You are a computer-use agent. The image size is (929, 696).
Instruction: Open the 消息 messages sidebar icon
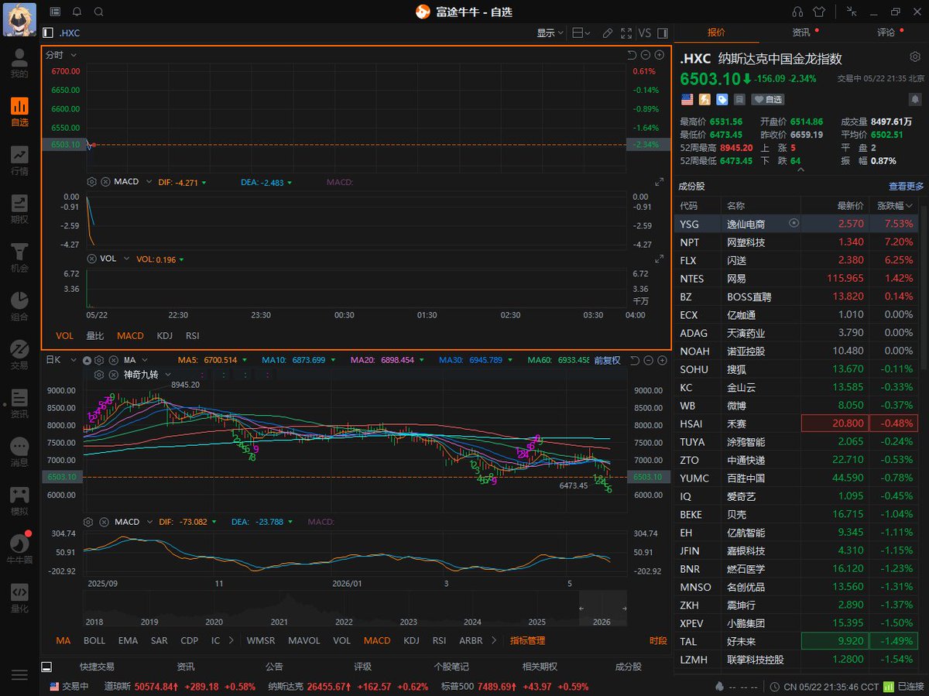tap(19, 453)
